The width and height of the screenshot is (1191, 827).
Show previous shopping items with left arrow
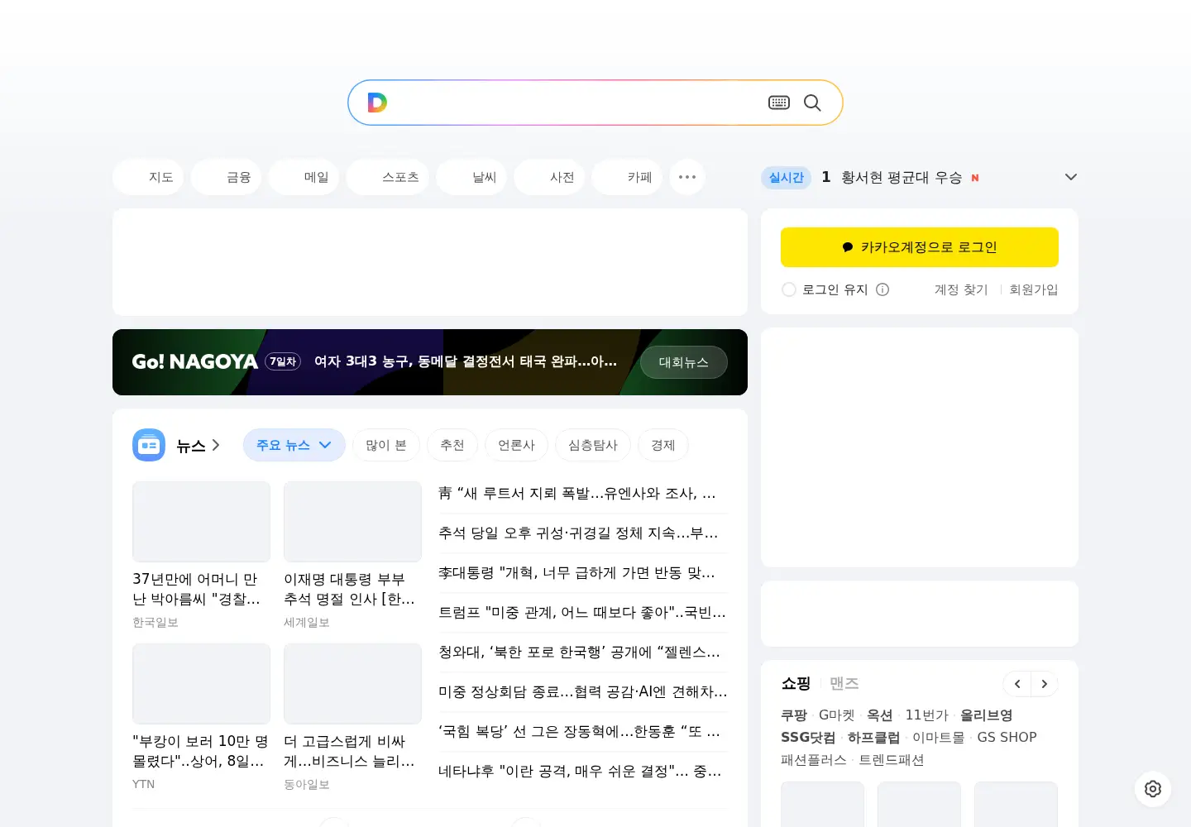click(x=1017, y=684)
